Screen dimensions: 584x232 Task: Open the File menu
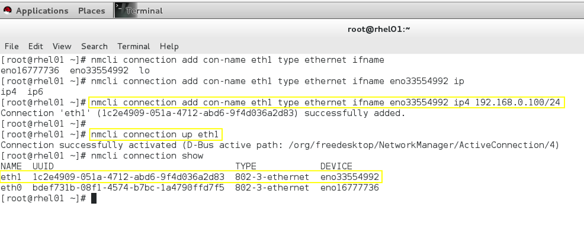(x=11, y=46)
